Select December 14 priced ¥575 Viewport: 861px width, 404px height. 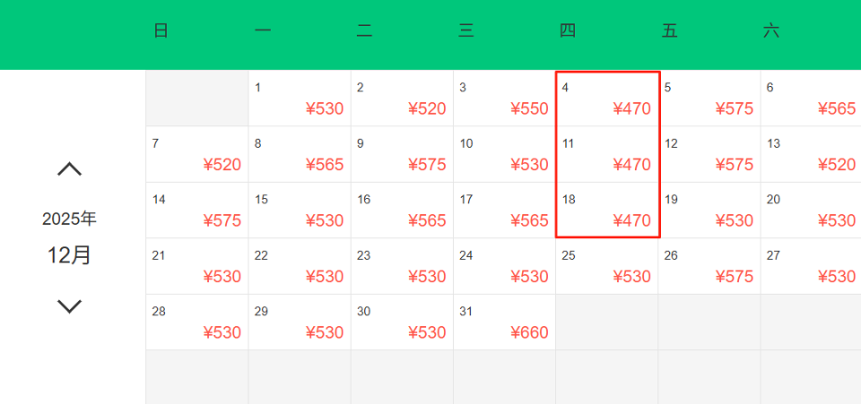pos(197,211)
